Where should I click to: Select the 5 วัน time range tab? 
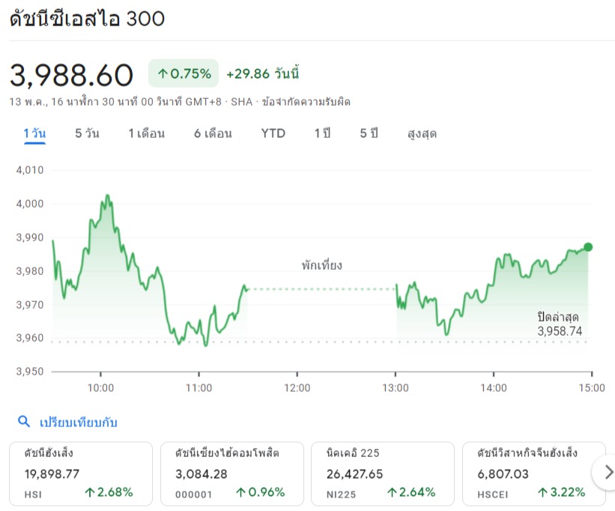click(x=87, y=133)
